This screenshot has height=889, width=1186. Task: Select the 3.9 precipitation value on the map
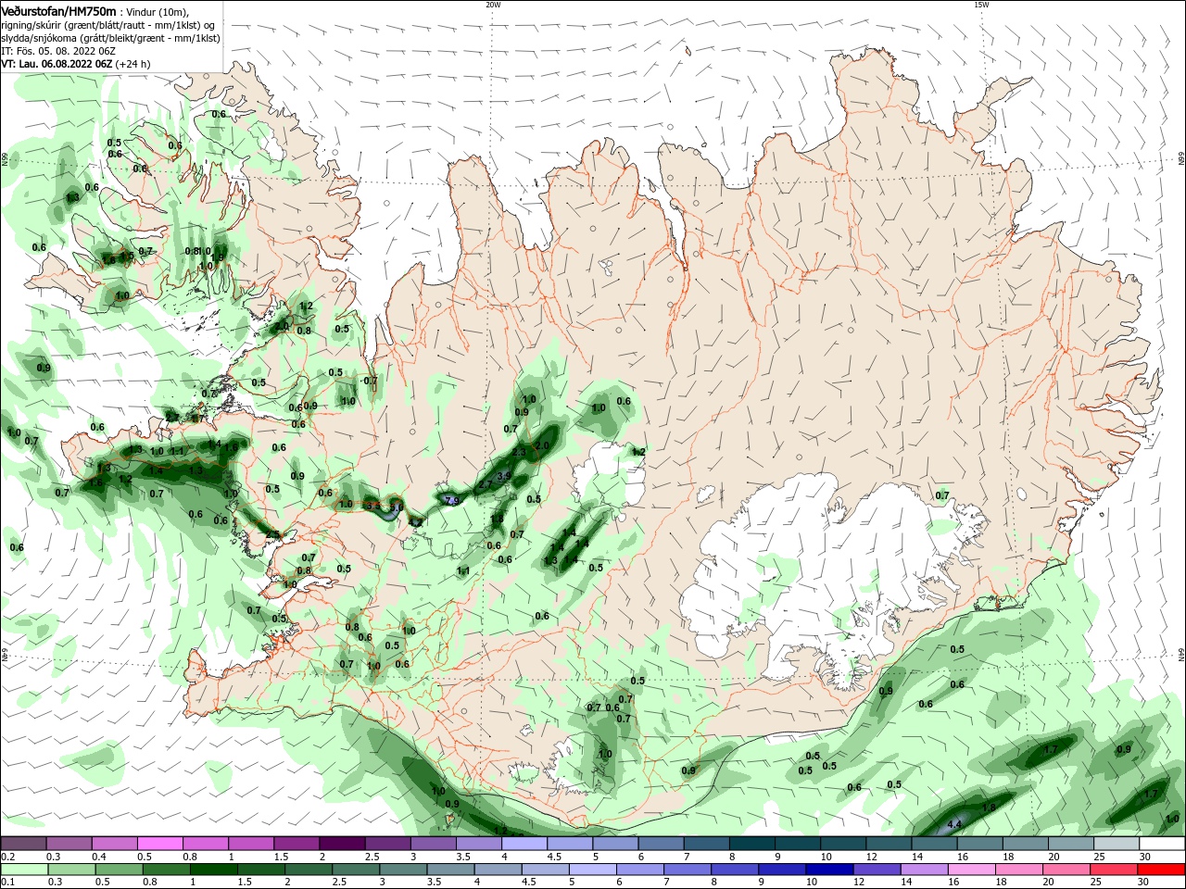coord(504,476)
